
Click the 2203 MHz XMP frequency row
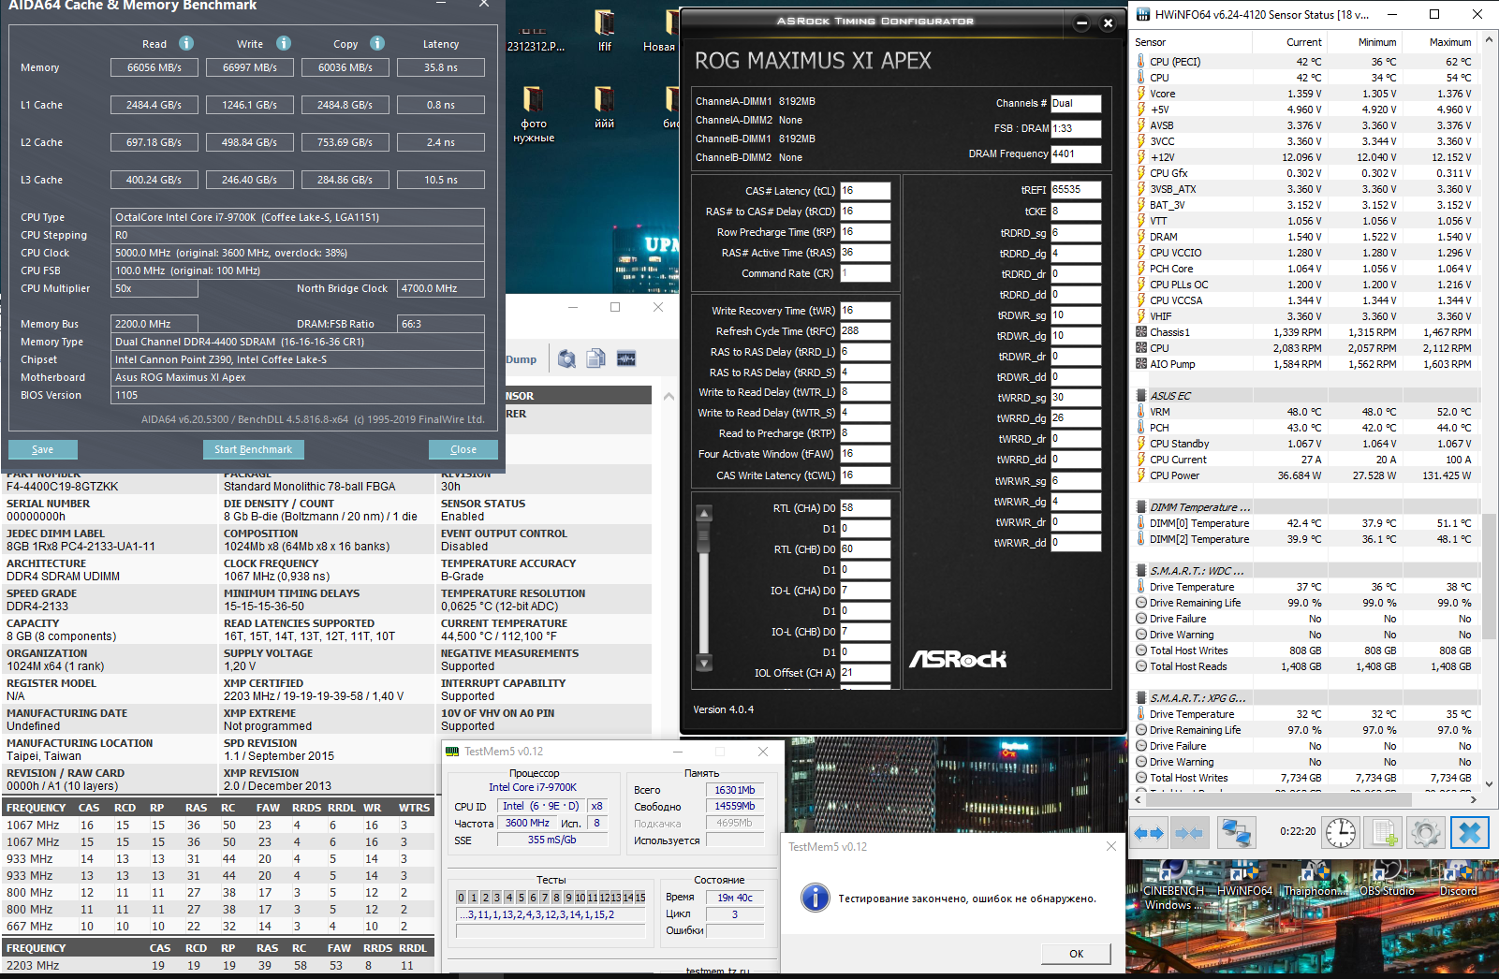217,966
